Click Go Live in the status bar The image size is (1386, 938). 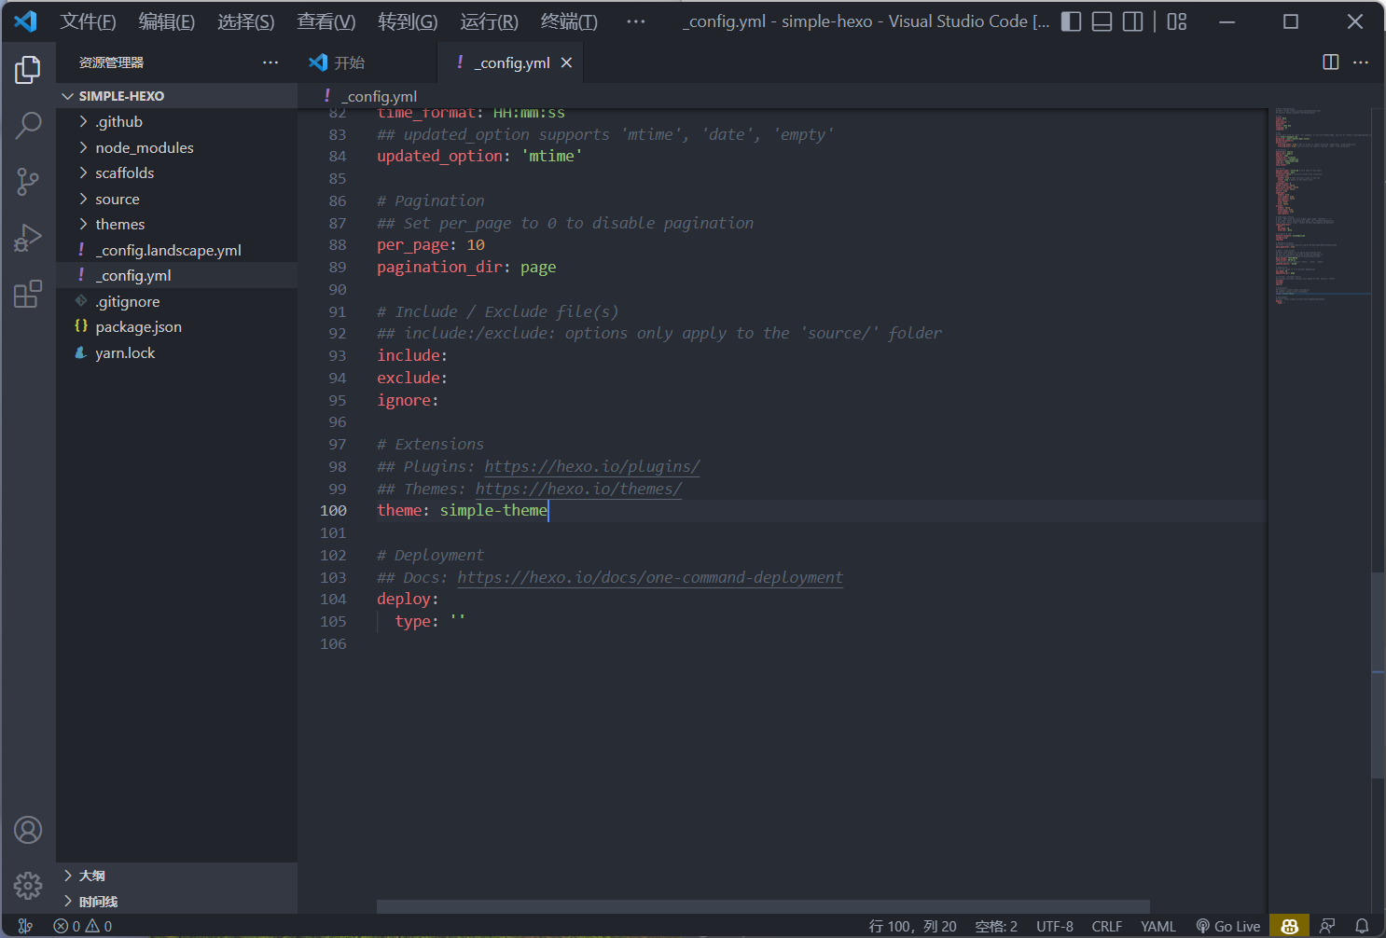pyautogui.click(x=1228, y=926)
